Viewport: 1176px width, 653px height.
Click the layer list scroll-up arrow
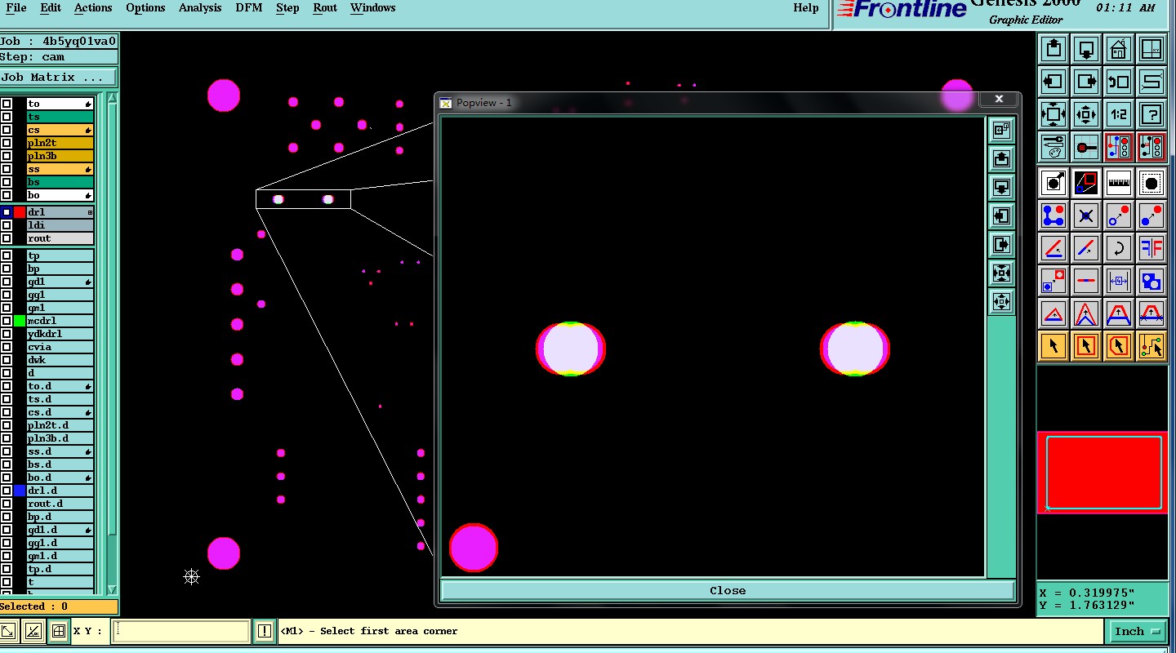pyautogui.click(x=112, y=99)
